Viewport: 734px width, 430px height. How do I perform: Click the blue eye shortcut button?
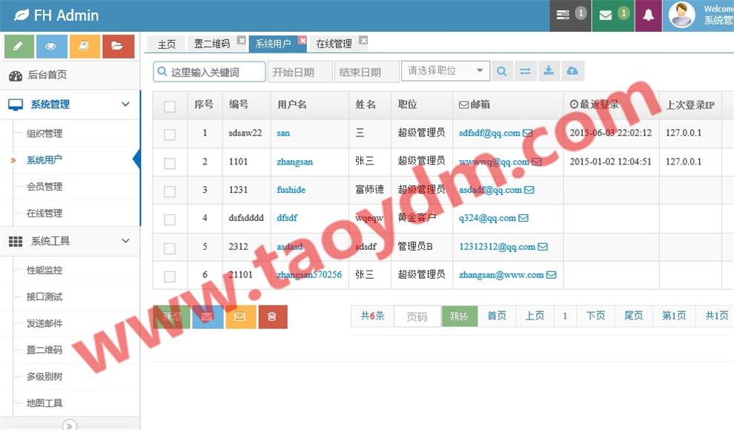pyautogui.click(x=51, y=46)
